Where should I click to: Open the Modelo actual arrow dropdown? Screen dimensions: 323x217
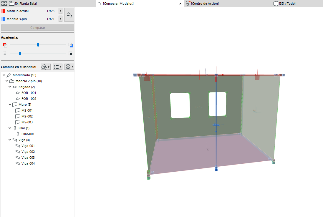pos(60,11)
